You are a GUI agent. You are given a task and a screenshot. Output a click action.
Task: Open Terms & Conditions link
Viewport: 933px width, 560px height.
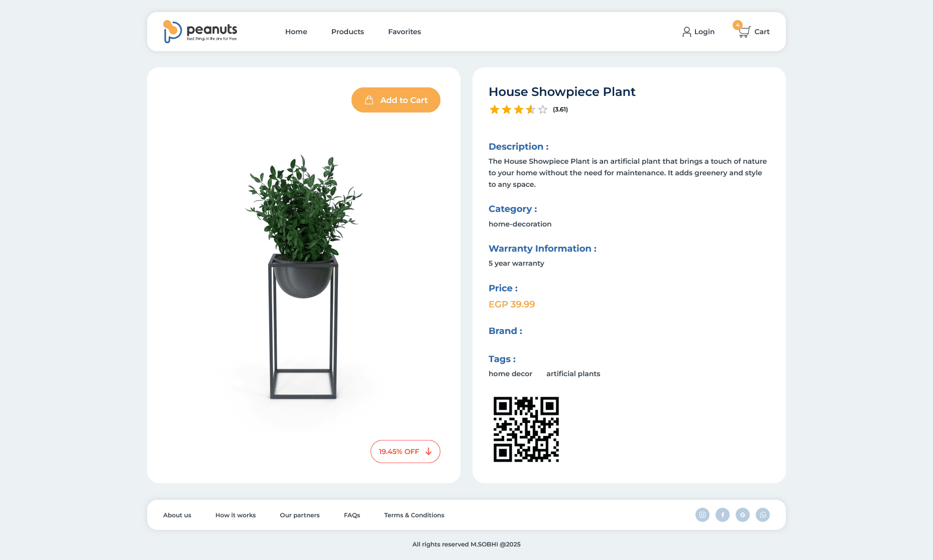[x=414, y=515]
